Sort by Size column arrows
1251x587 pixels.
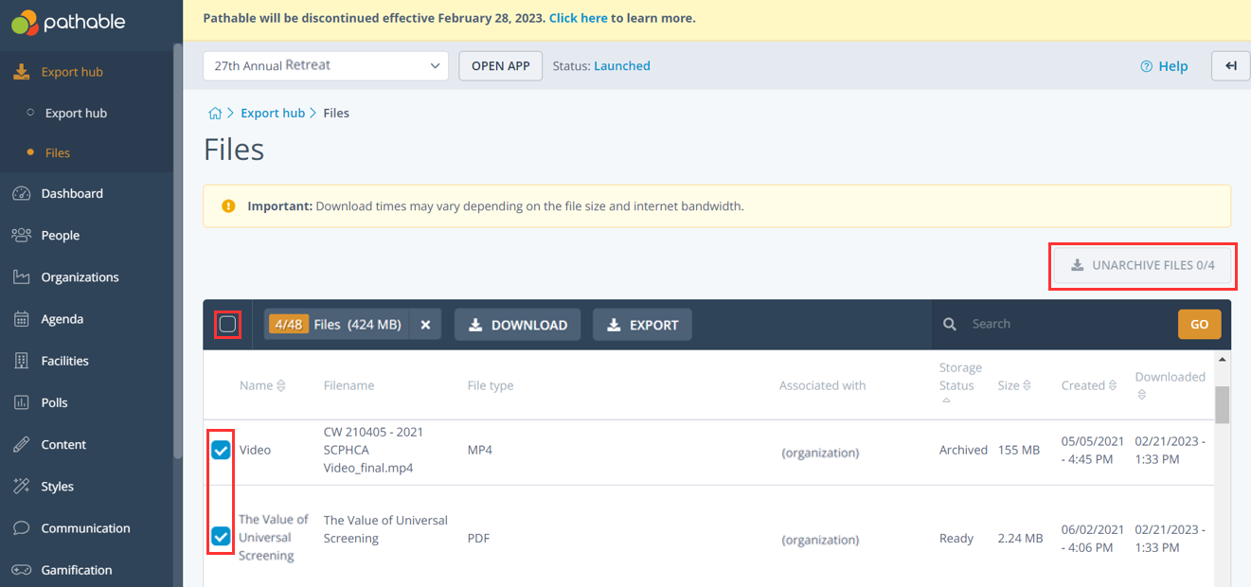[x=1028, y=385]
